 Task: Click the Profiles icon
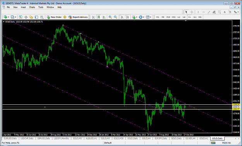12,17
